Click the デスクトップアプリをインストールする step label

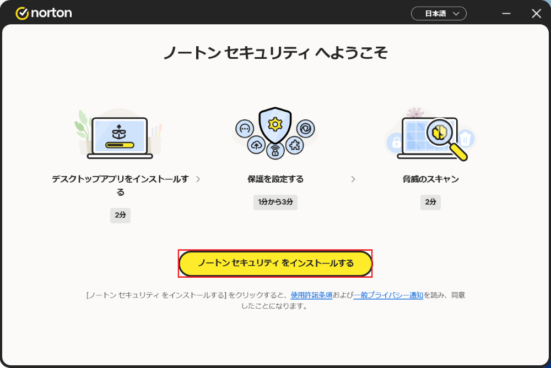[120, 185]
